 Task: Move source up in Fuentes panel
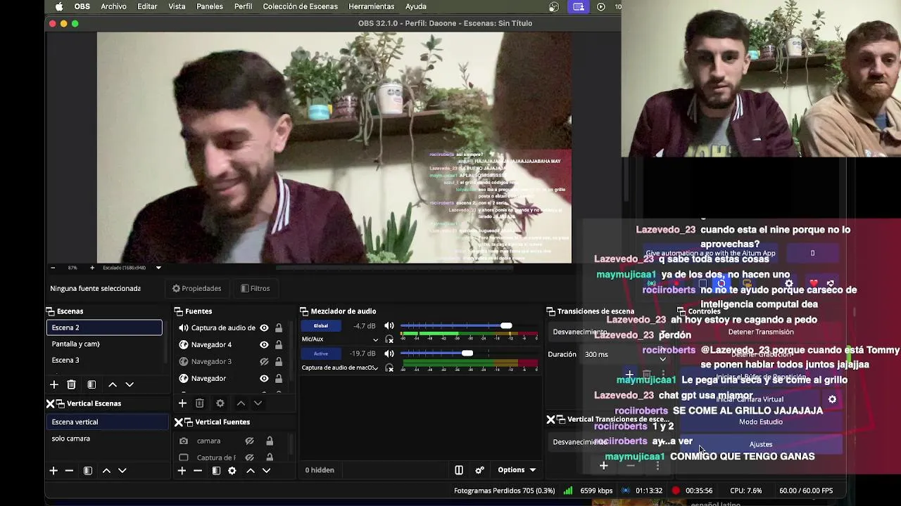click(x=241, y=403)
